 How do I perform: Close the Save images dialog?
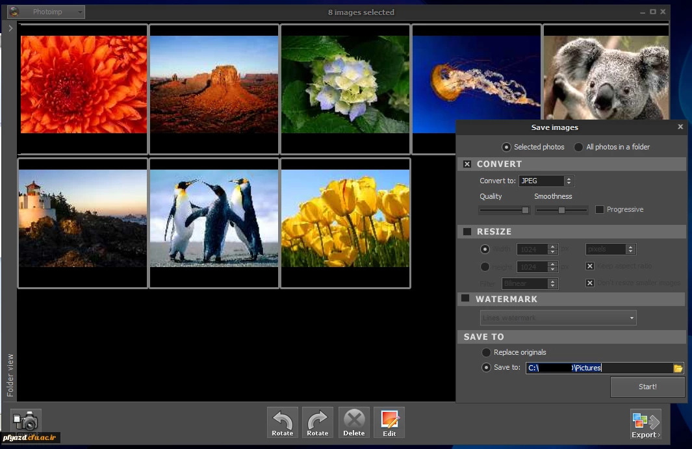click(x=680, y=127)
